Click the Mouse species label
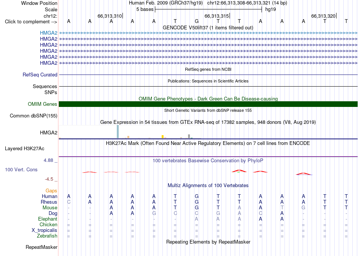The image size is (358, 256). point(50,208)
